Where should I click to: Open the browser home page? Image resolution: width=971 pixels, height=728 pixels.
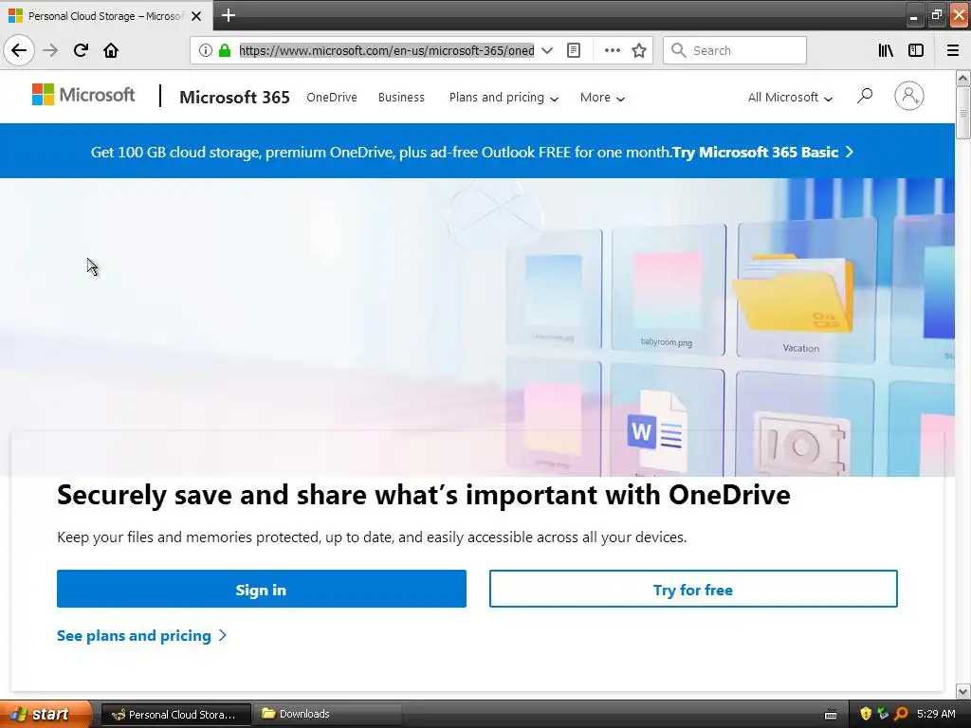tap(111, 50)
